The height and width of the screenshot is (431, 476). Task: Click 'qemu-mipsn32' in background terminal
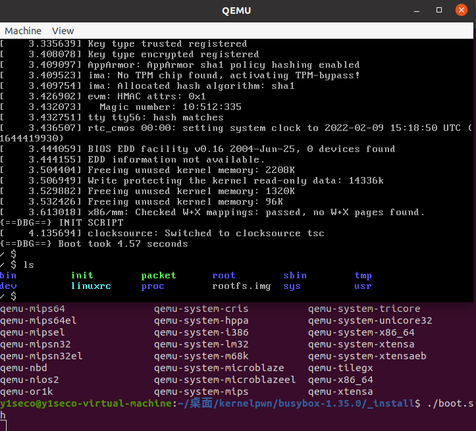(35, 344)
